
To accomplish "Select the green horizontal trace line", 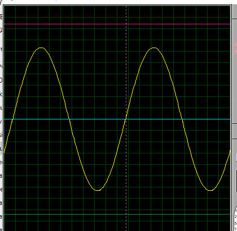I will coord(117,215).
